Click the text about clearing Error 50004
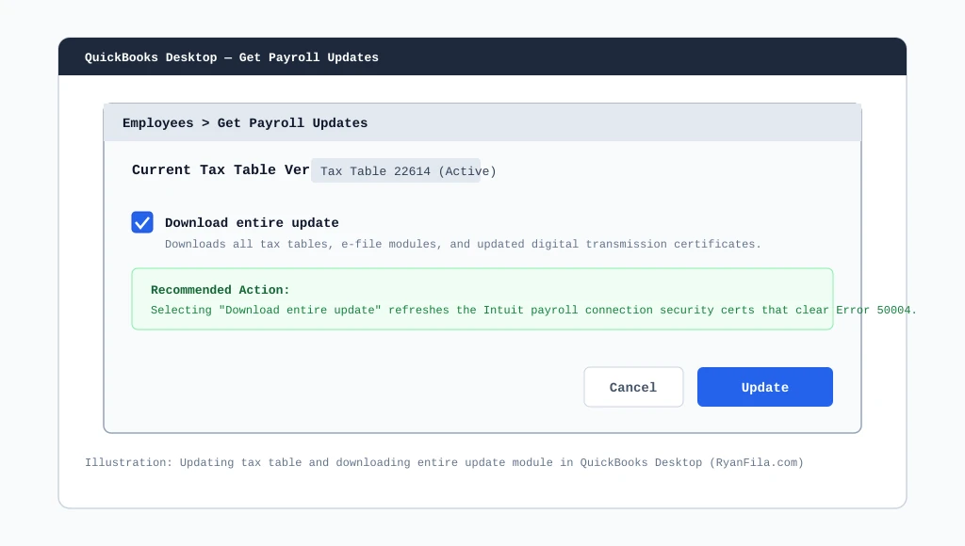This screenshot has width=965, height=546. point(533,310)
